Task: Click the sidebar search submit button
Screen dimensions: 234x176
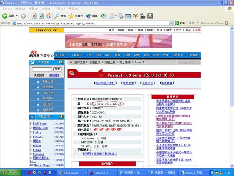Action: (x=57, y=69)
